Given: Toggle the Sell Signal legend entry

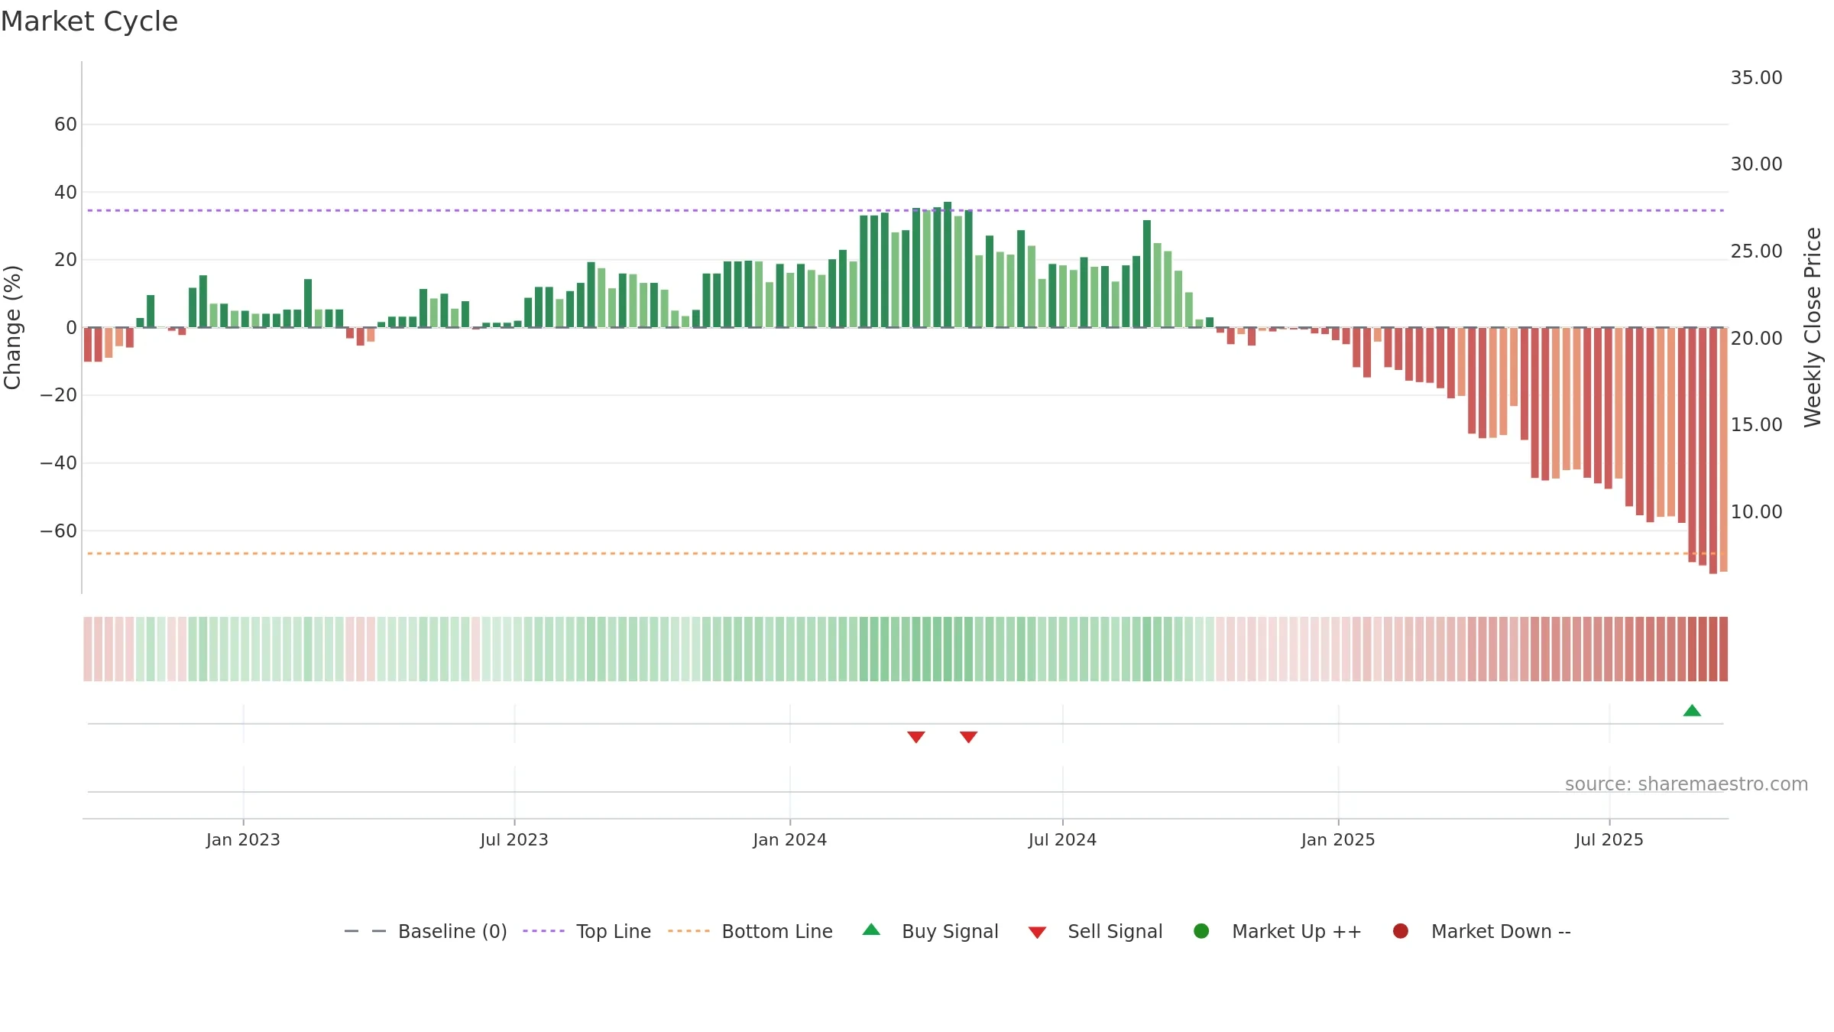Looking at the screenshot, I should (x=1095, y=931).
